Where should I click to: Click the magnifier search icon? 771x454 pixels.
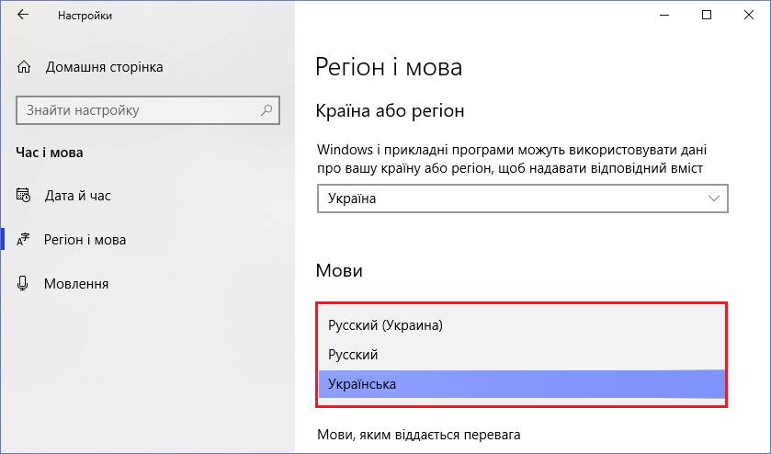(266, 110)
